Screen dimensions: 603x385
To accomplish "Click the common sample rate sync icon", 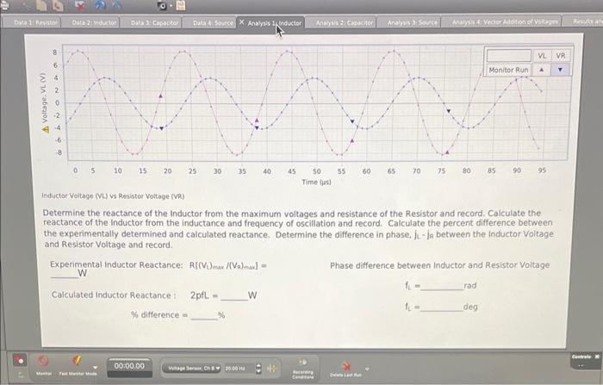I will click(271, 368).
